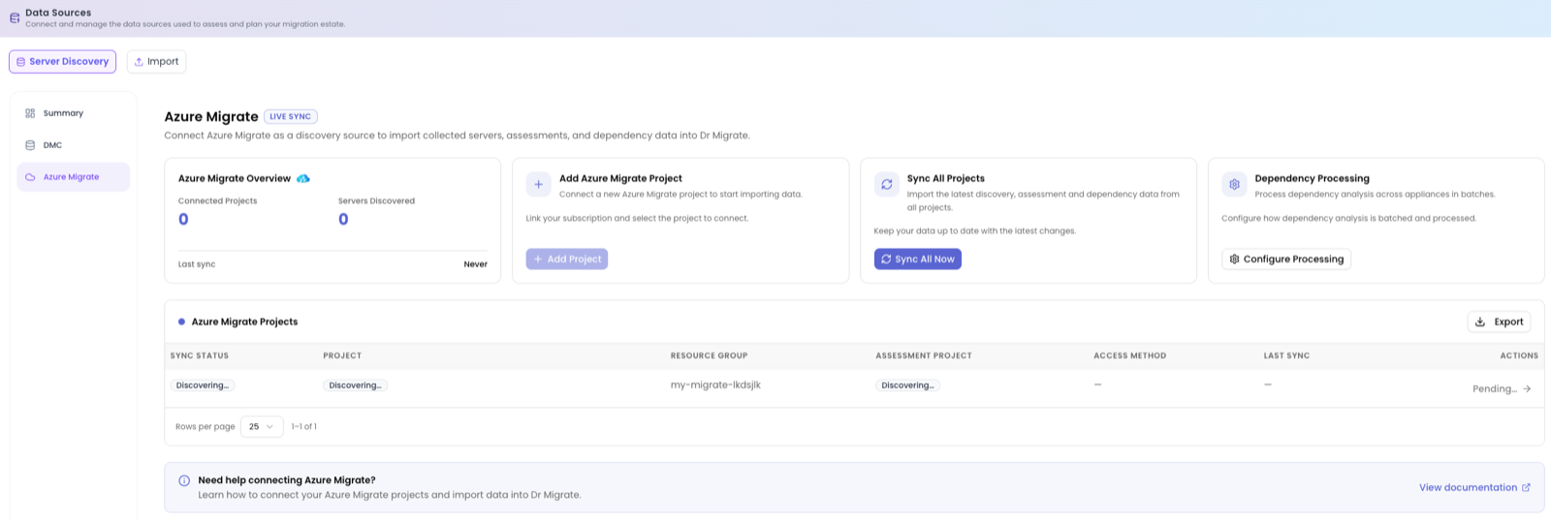Click the Azure Migrate Projects table title

tap(244, 321)
